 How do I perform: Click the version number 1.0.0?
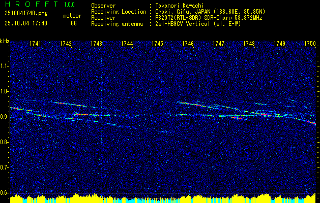[69, 4]
